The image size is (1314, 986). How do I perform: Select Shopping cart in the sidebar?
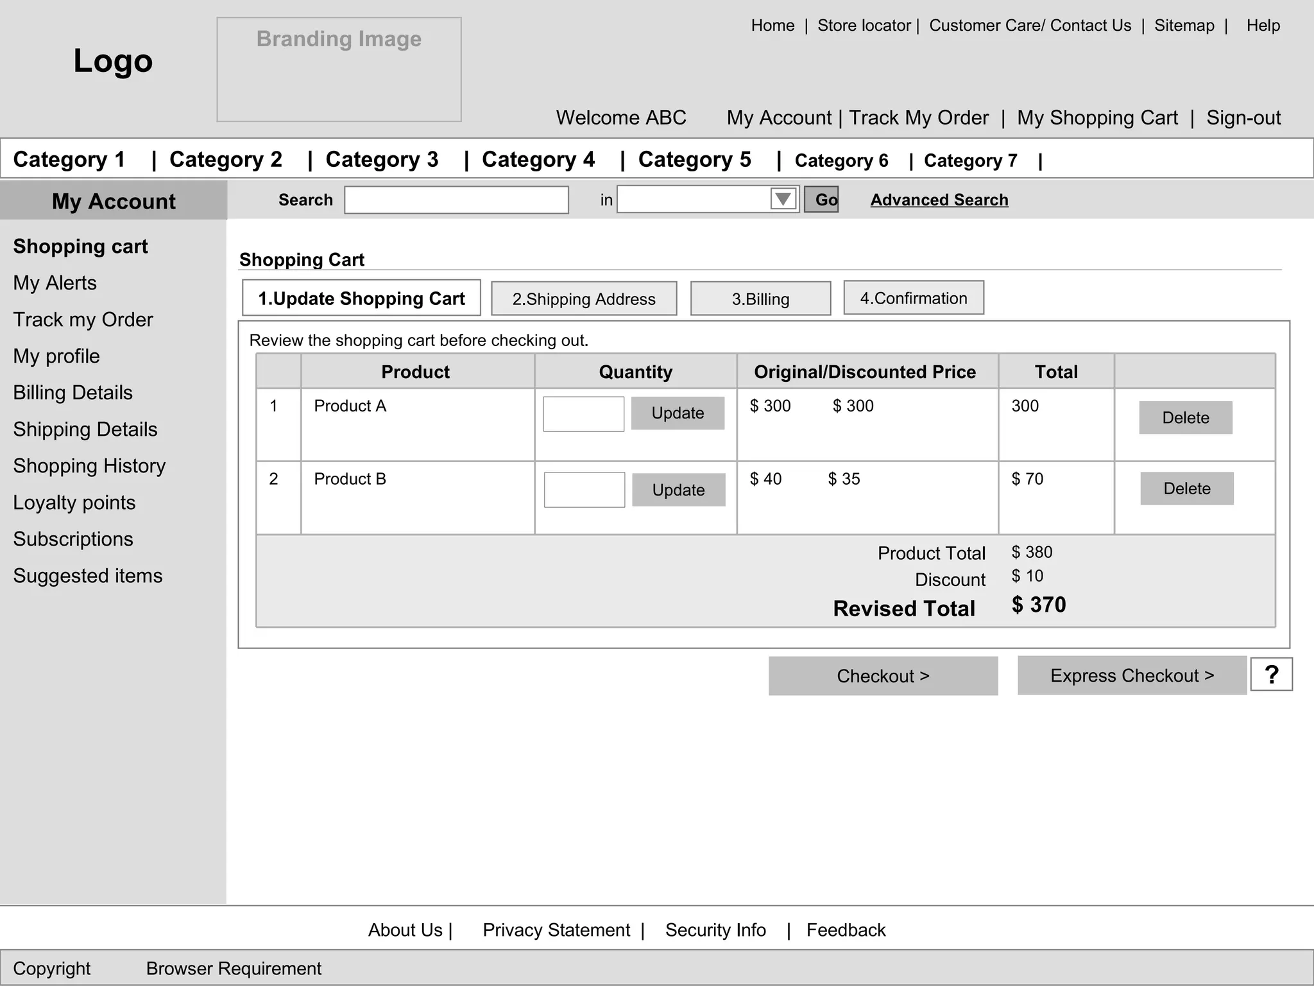pyautogui.click(x=80, y=246)
